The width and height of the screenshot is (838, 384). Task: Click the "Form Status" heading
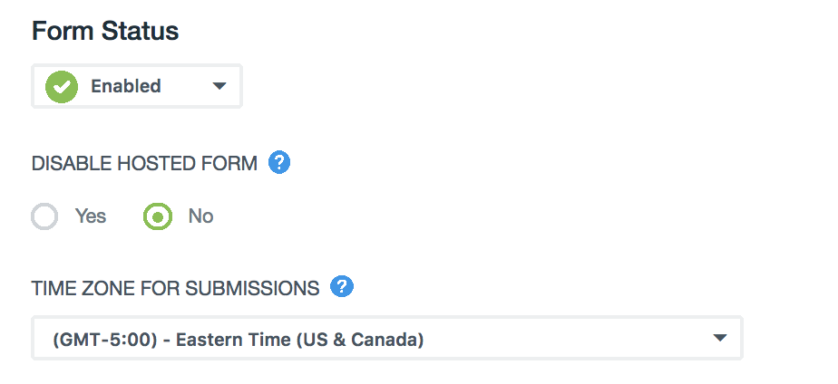[105, 32]
